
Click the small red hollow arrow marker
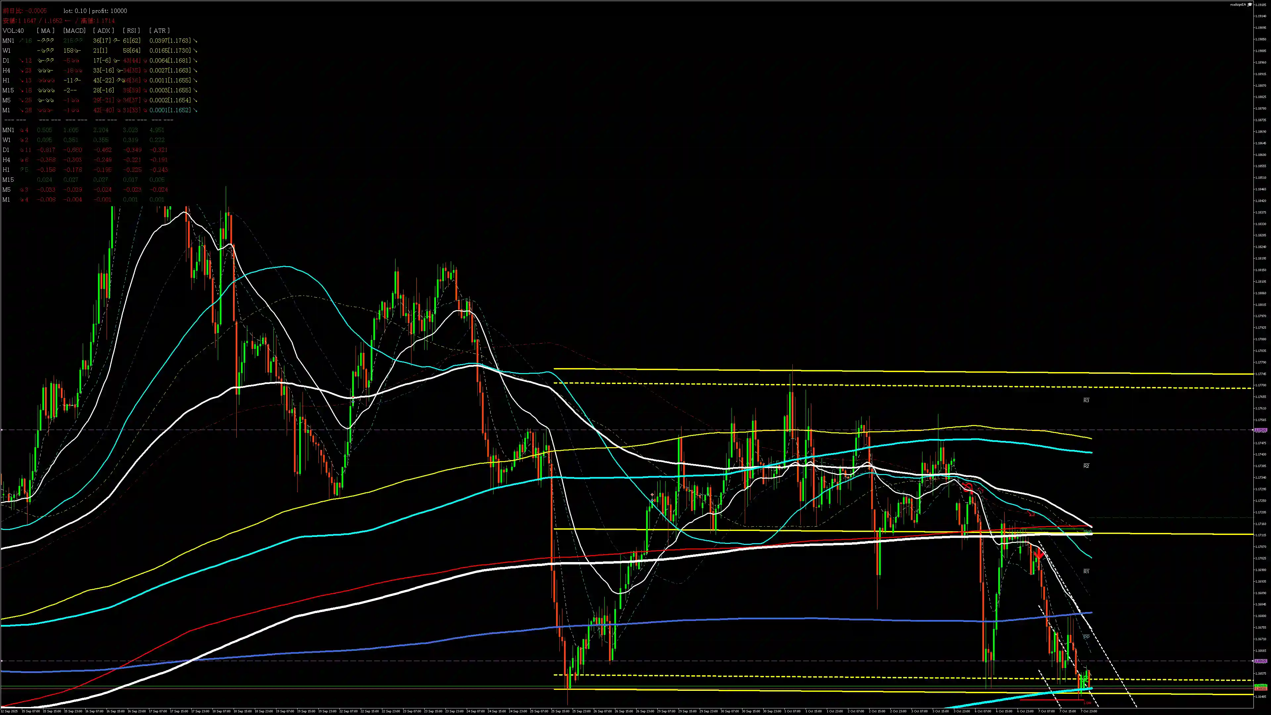pos(1032,514)
